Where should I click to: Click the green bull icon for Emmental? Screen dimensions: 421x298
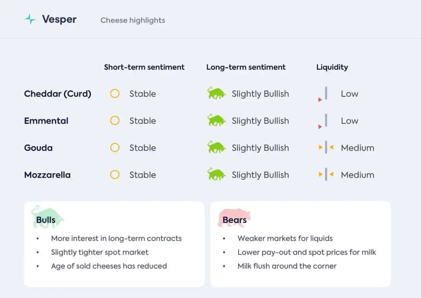click(x=216, y=120)
